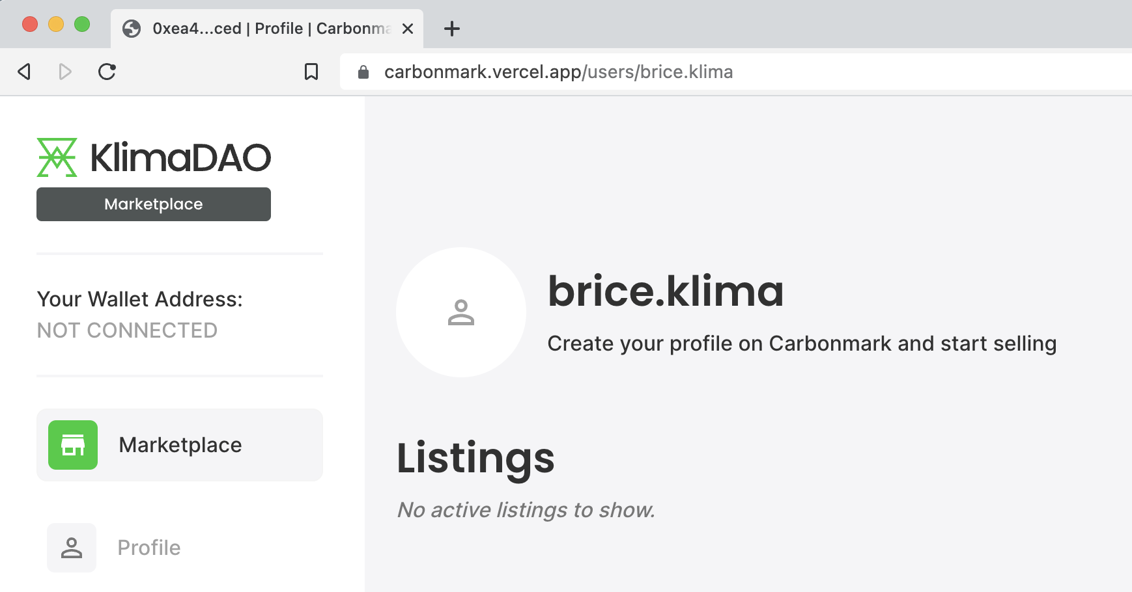Click the KlimaDAO logo icon
This screenshot has height=592, width=1132.
pos(57,157)
